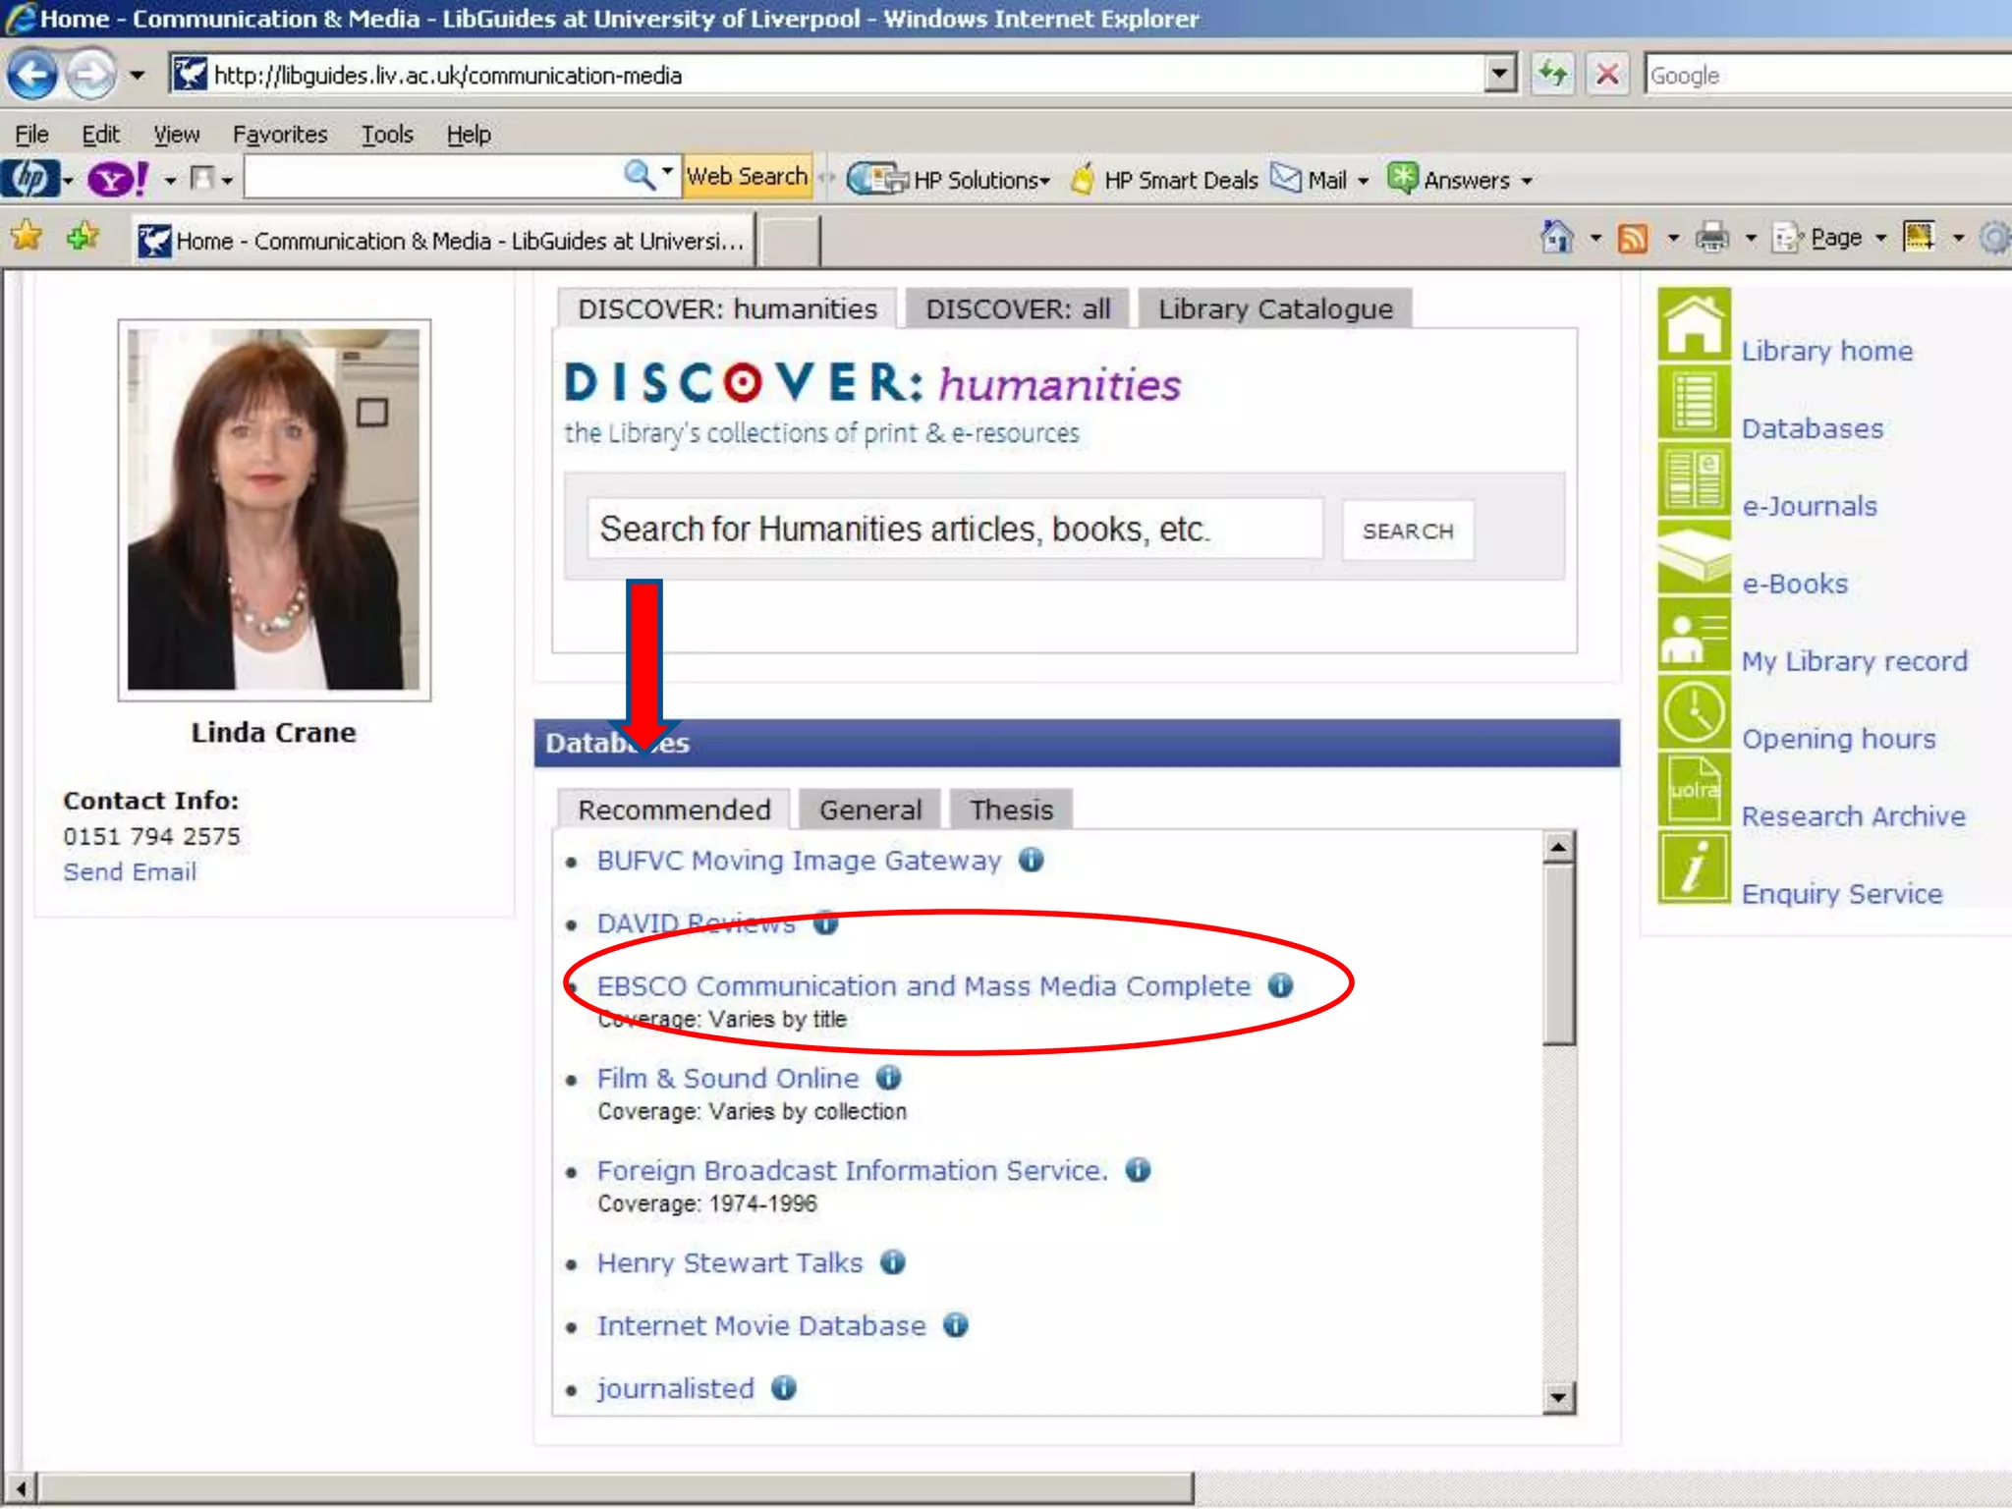Screen dimensions: 2012x1509
Task: Click the browser Back arrow button
Action: pyautogui.click(x=31, y=75)
